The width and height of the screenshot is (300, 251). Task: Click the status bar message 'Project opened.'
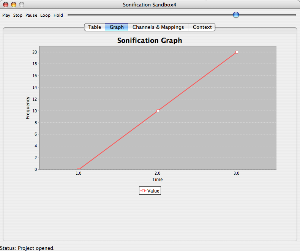coord(36,248)
